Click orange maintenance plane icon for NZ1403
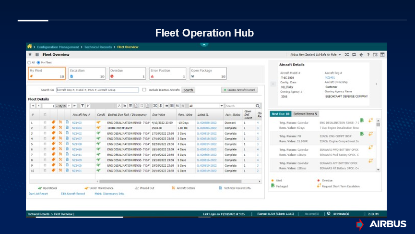415x234 pixels. click(x=98, y=123)
